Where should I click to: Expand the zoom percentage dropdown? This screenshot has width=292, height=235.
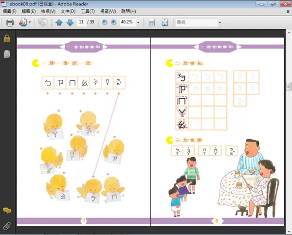click(138, 22)
